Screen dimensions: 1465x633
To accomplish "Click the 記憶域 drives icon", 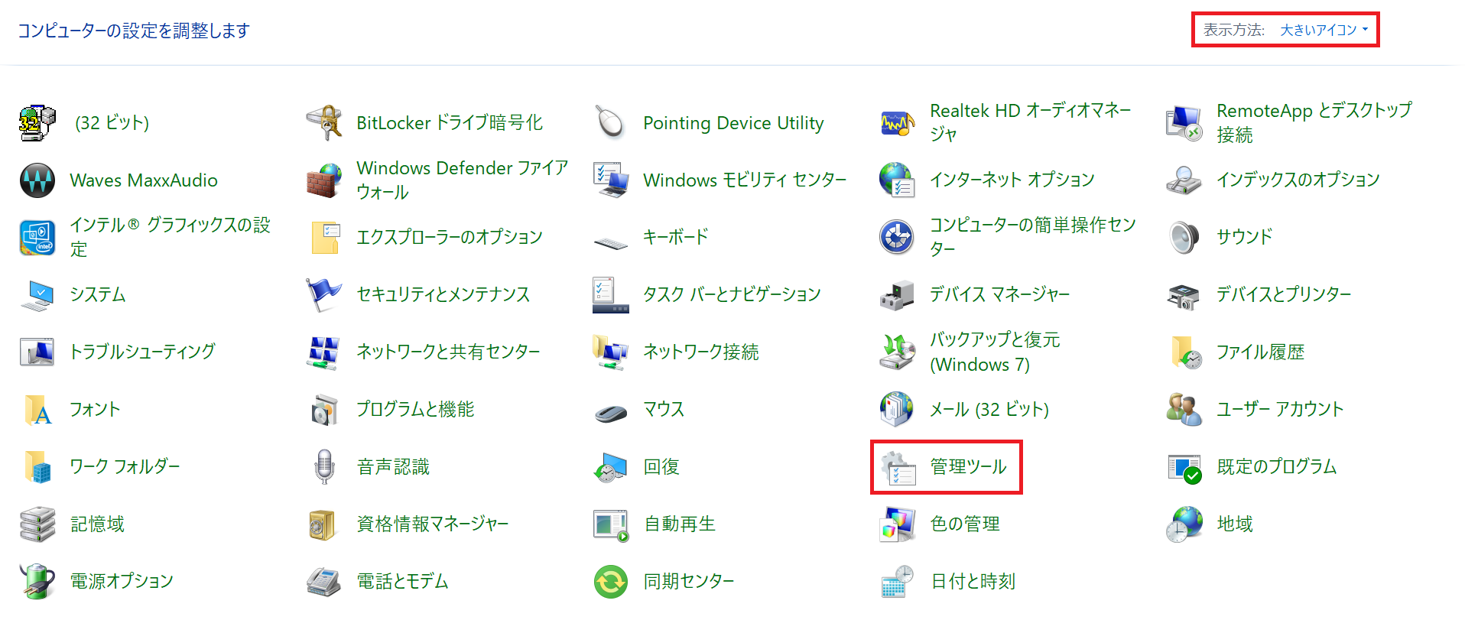I will 37,524.
